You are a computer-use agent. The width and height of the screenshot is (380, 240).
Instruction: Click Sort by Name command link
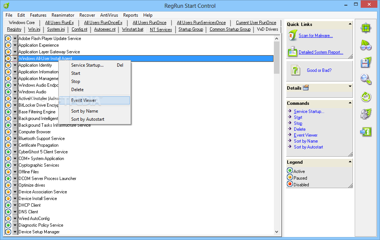click(x=306, y=141)
